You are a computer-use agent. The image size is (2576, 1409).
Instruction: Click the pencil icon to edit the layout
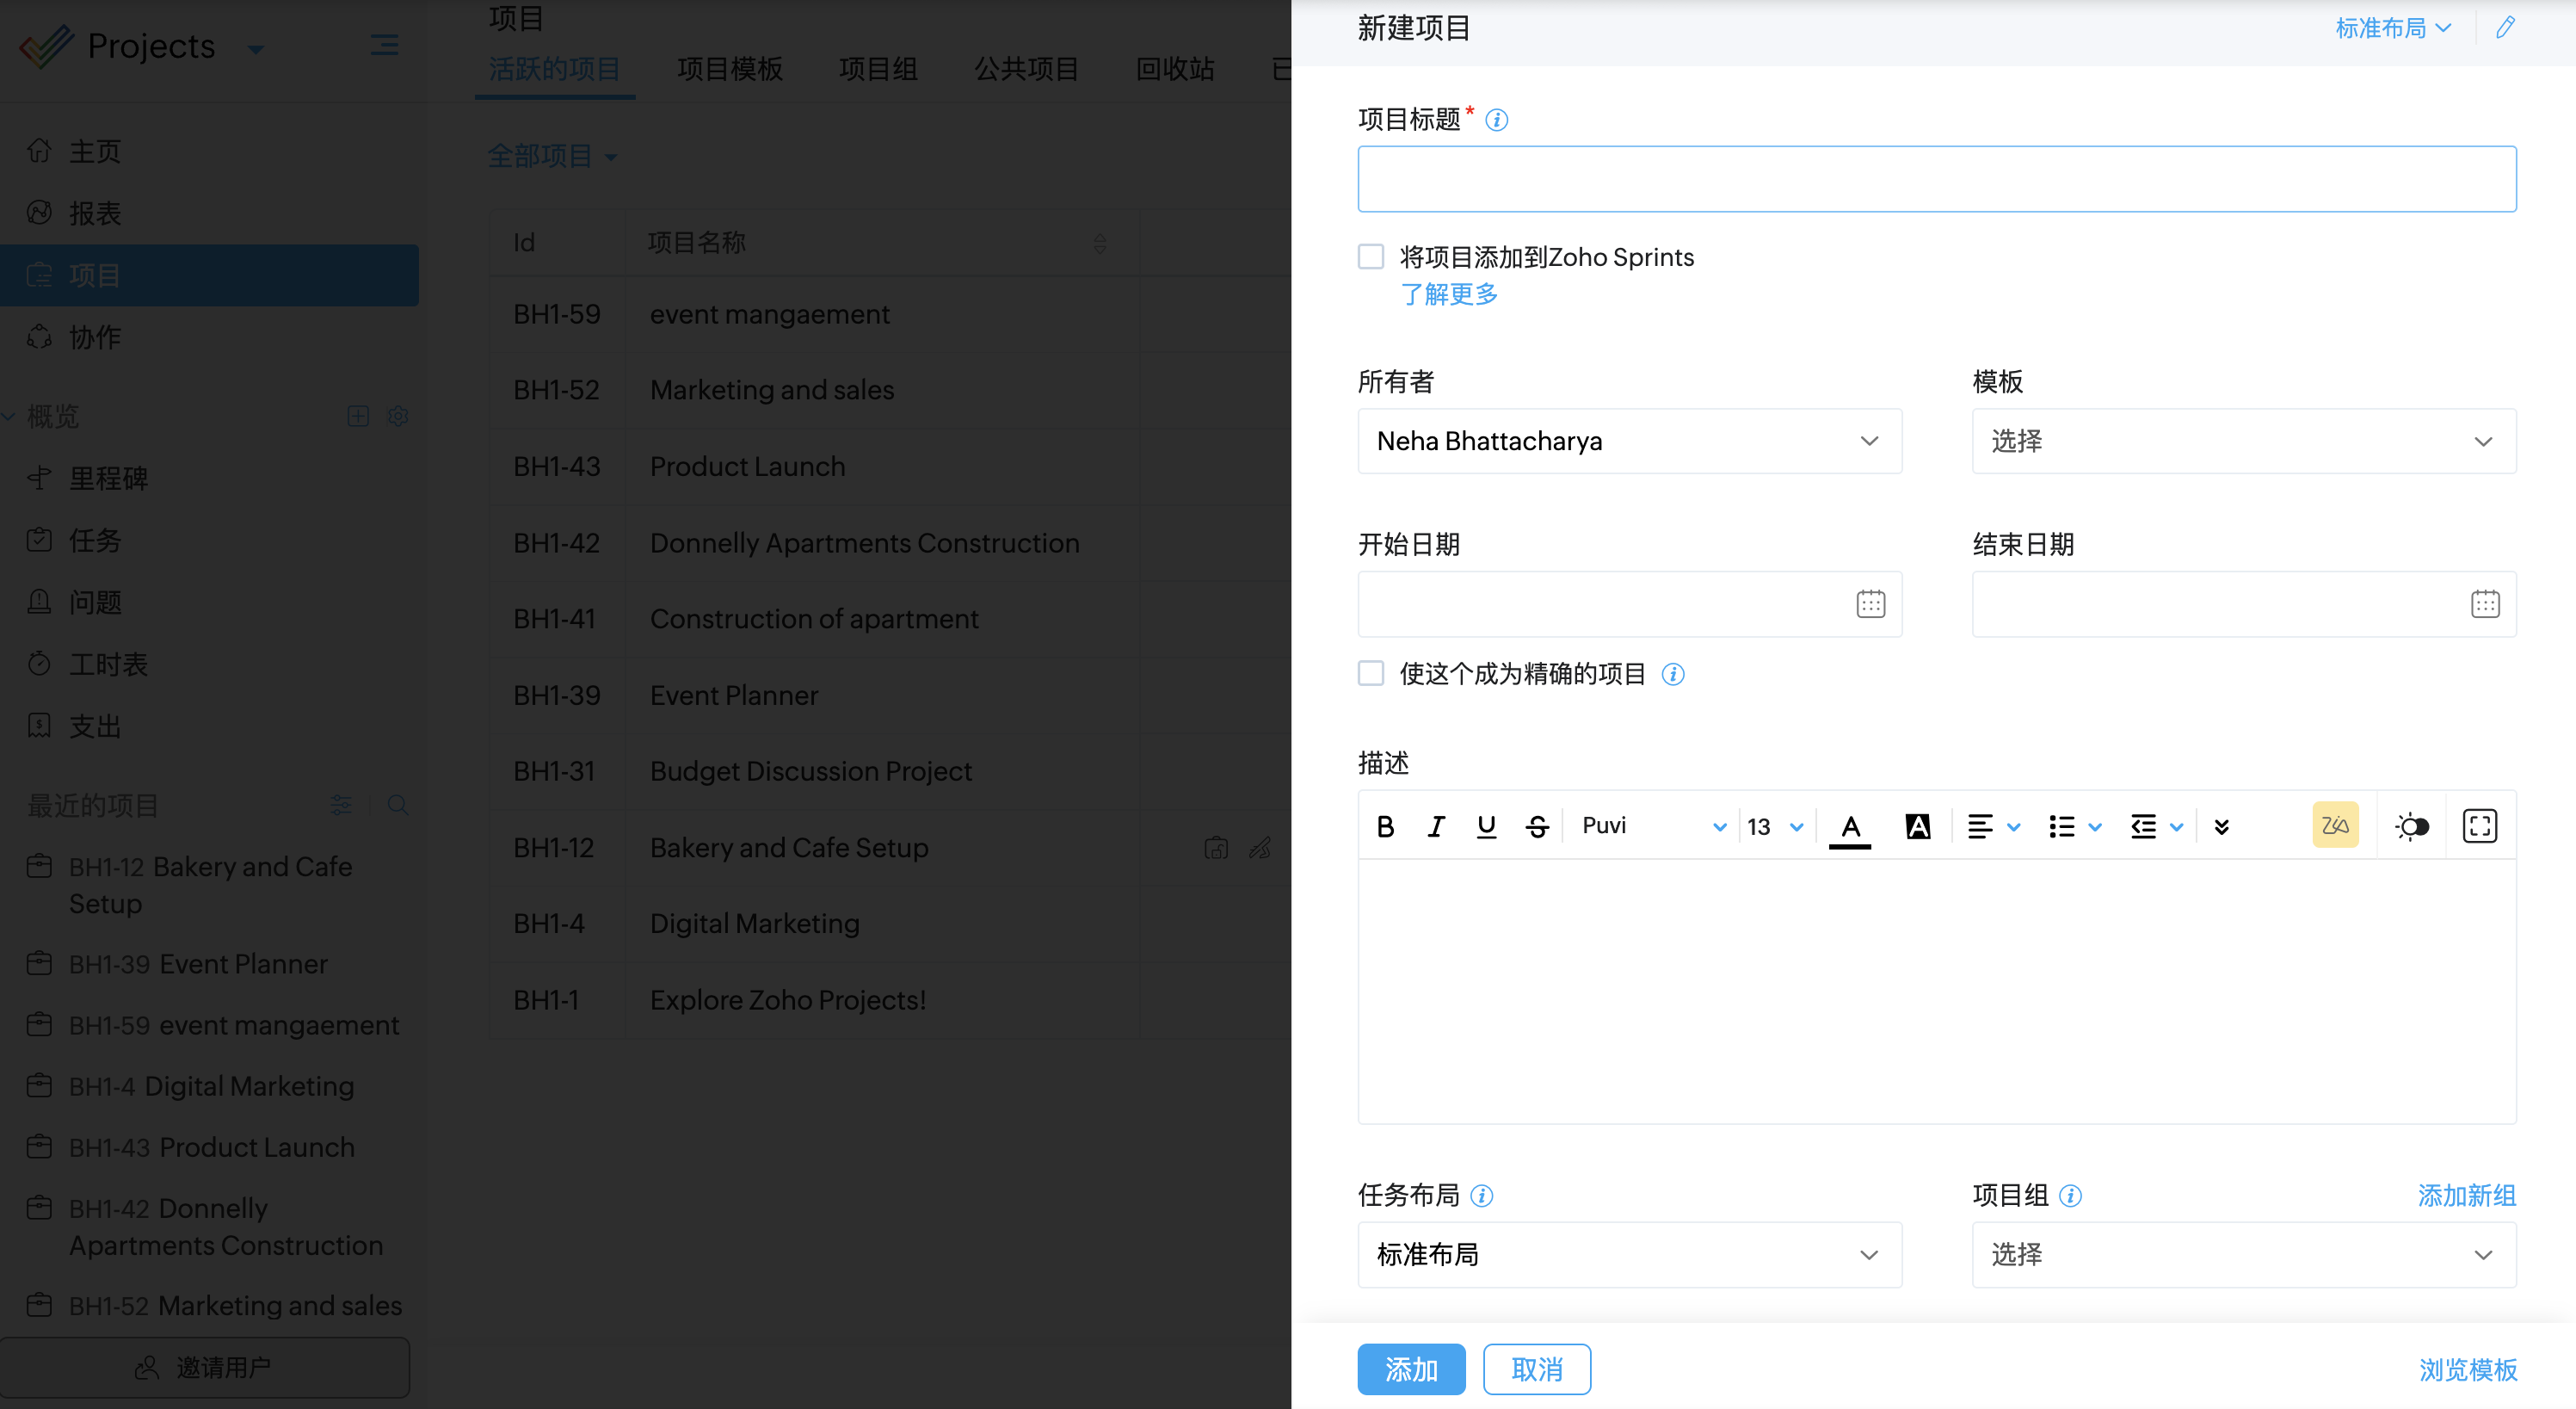(2504, 28)
